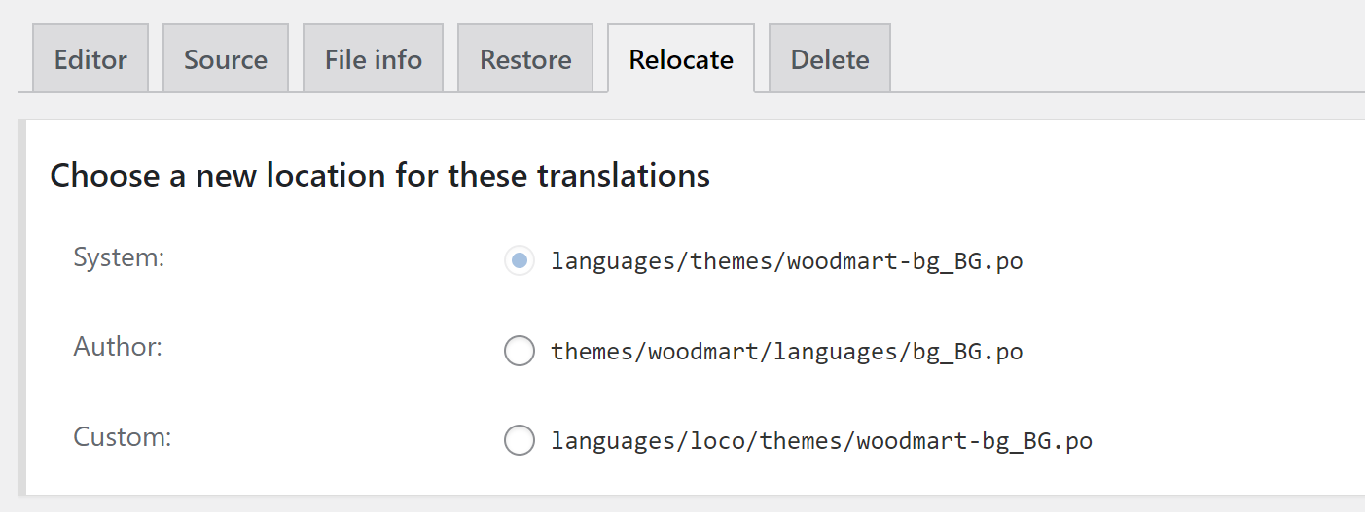Screen dimensions: 1365x512
Task: Click the "Choose a new location" heading
Action: pos(379,176)
